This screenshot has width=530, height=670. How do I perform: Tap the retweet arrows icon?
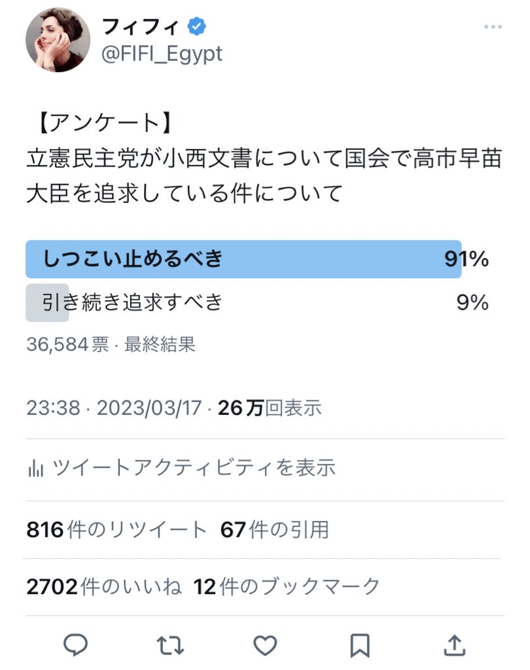(x=170, y=646)
